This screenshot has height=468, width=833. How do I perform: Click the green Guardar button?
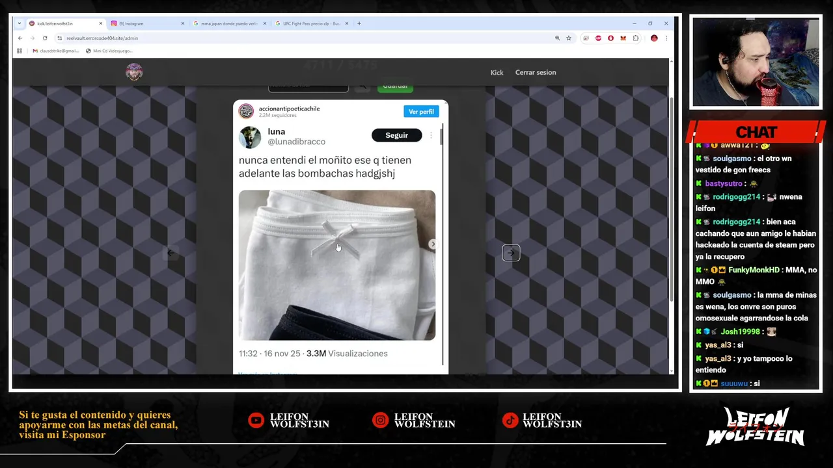(x=395, y=86)
